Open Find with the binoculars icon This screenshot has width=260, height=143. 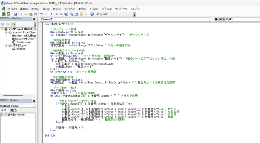35,14
